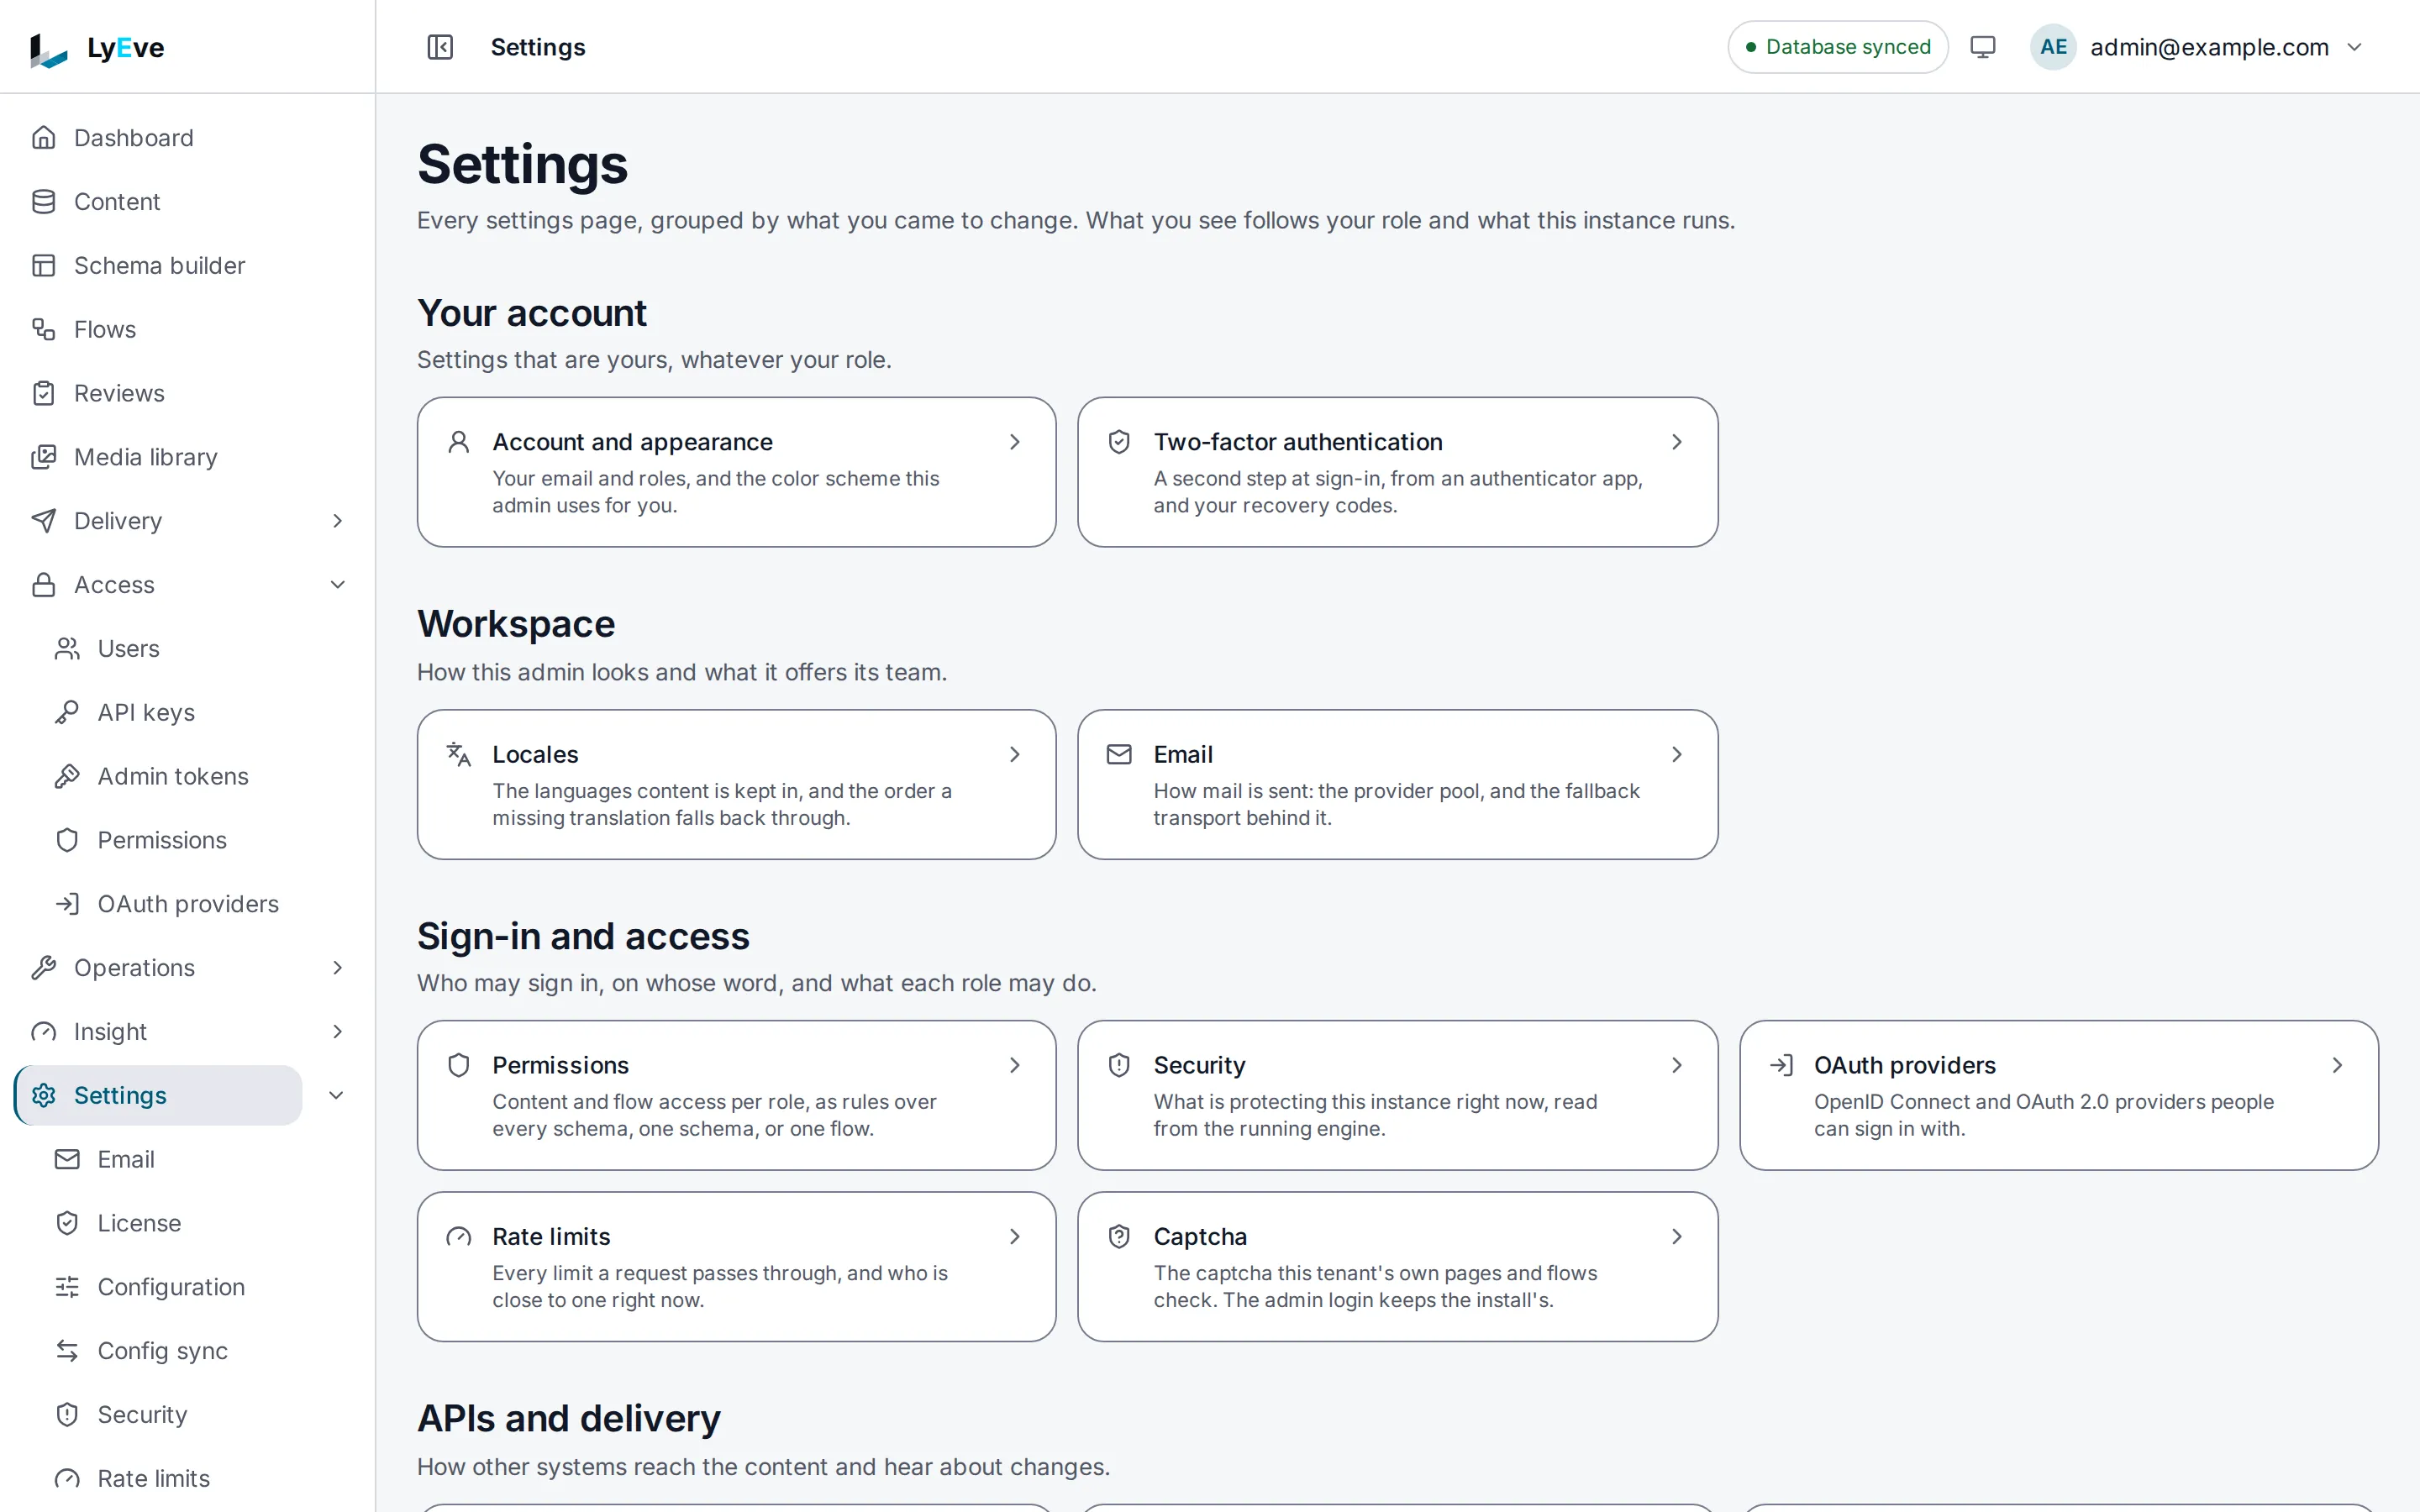
Task: Collapse the Settings section chevron
Action: [337, 1095]
